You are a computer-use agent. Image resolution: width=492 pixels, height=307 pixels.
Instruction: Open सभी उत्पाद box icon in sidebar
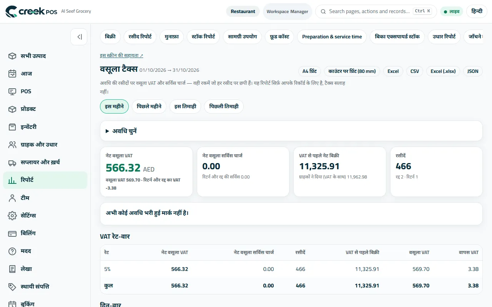pos(12,56)
